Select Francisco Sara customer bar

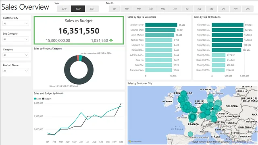[158, 70]
